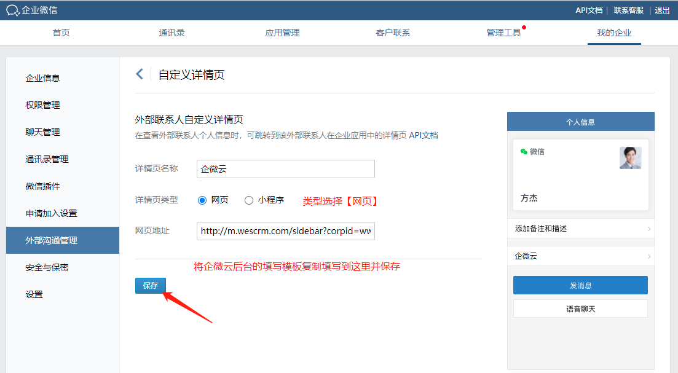Viewport: 678px width, 373px height.
Task: Click the 详情页类型 label
Action: 157,200
